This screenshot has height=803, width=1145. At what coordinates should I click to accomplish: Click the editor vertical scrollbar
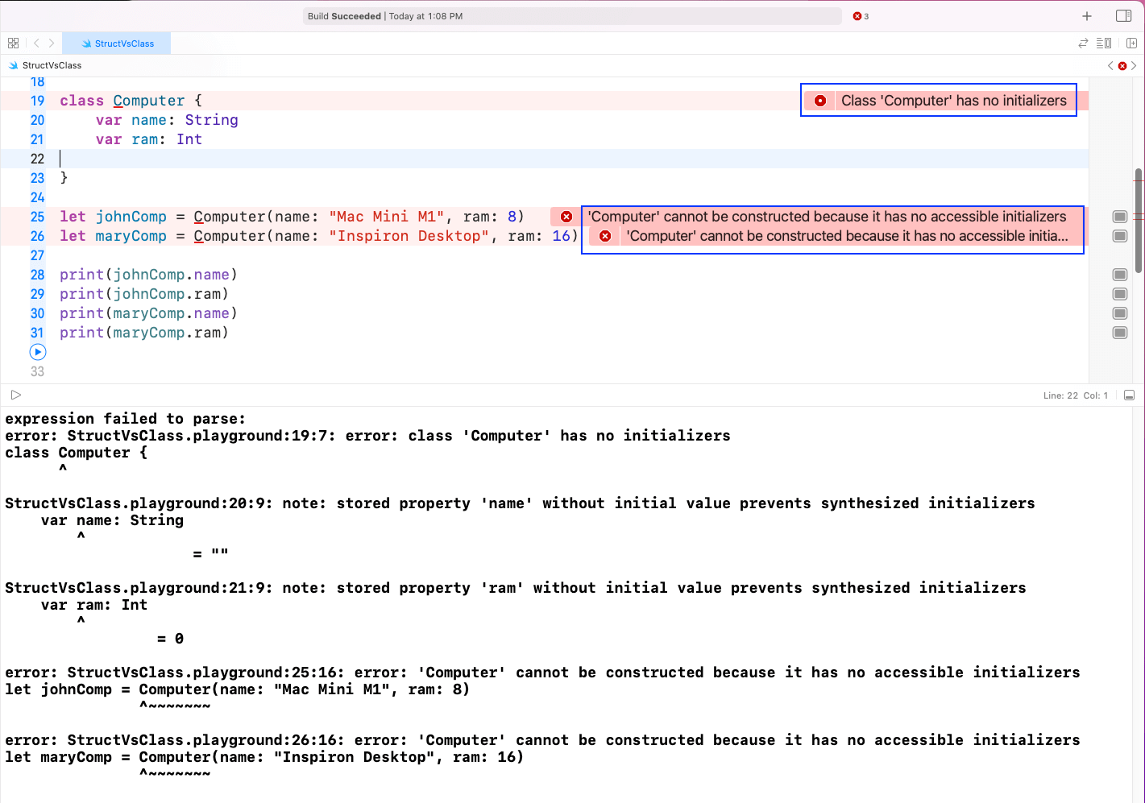(x=1138, y=221)
